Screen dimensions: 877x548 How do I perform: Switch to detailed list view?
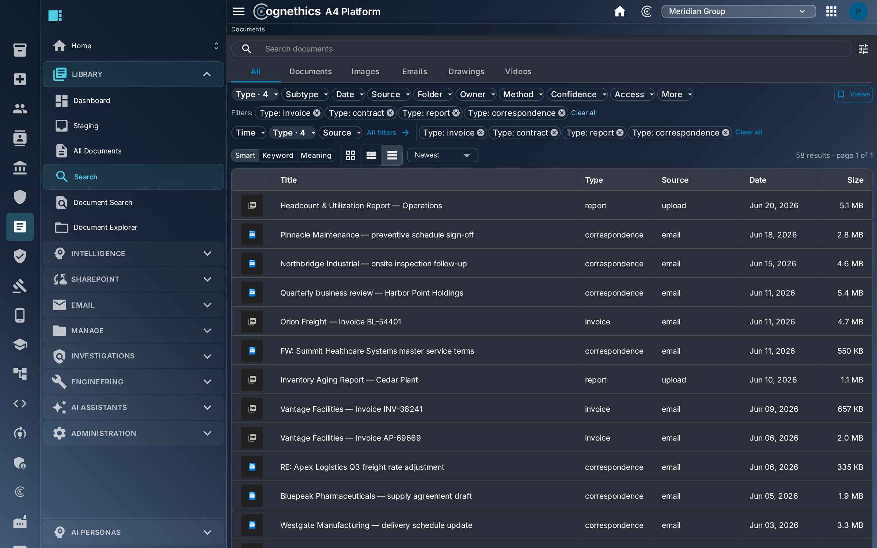coord(371,155)
